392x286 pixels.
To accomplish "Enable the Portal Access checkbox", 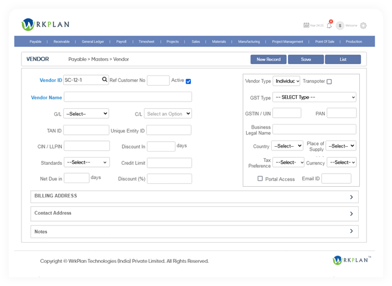I will click(260, 178).
